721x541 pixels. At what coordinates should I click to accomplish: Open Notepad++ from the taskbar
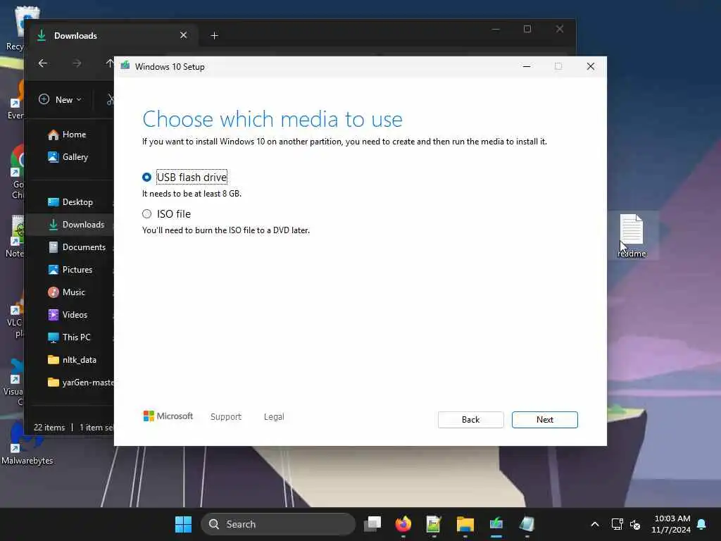click(x=434, y=524)
